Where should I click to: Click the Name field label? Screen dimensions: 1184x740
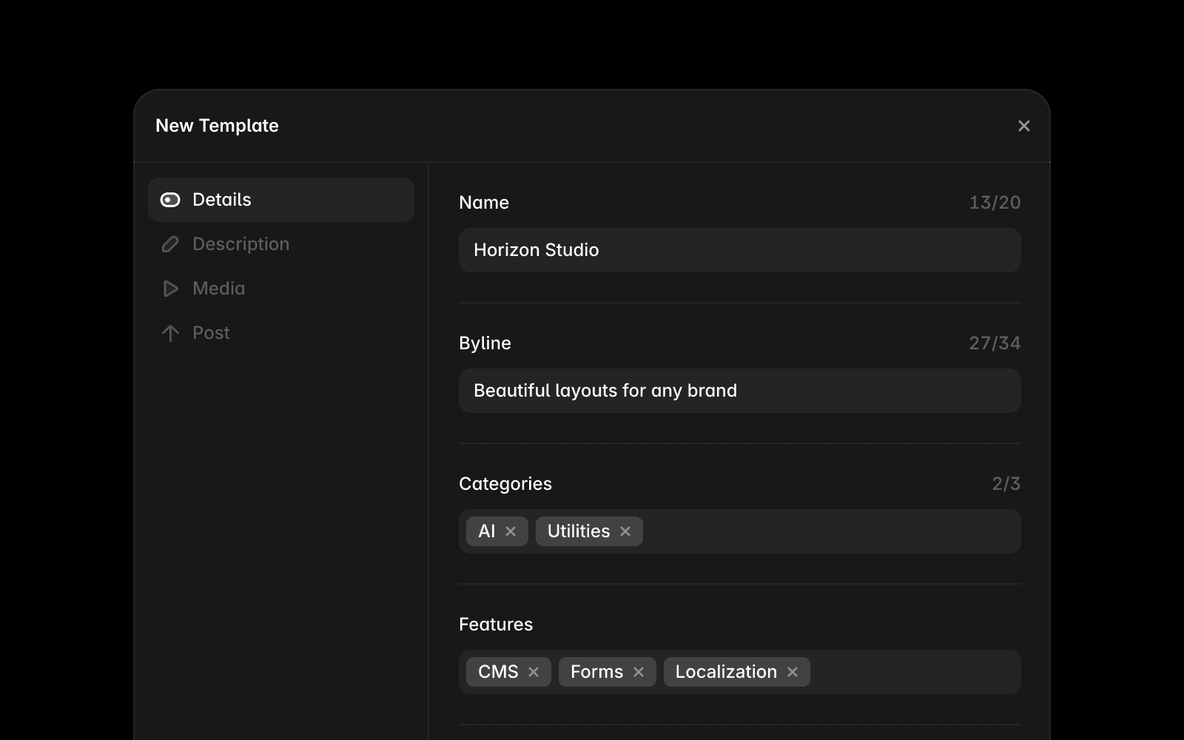[484, 203]
